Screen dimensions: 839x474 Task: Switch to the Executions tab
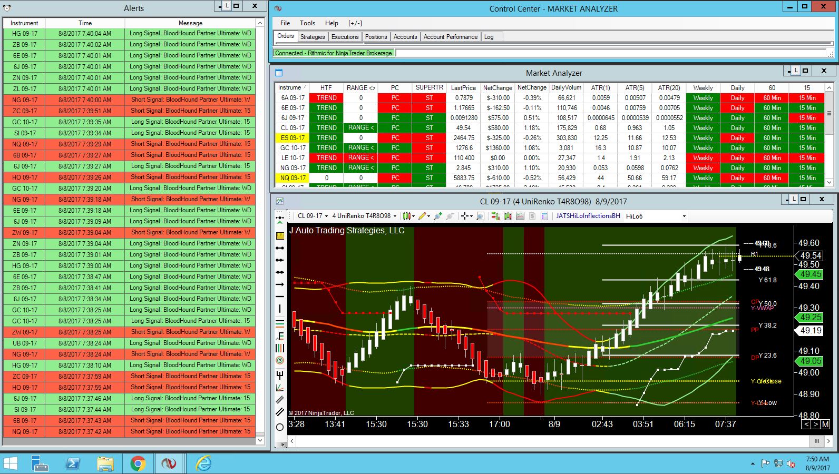[x=345, y=37]
